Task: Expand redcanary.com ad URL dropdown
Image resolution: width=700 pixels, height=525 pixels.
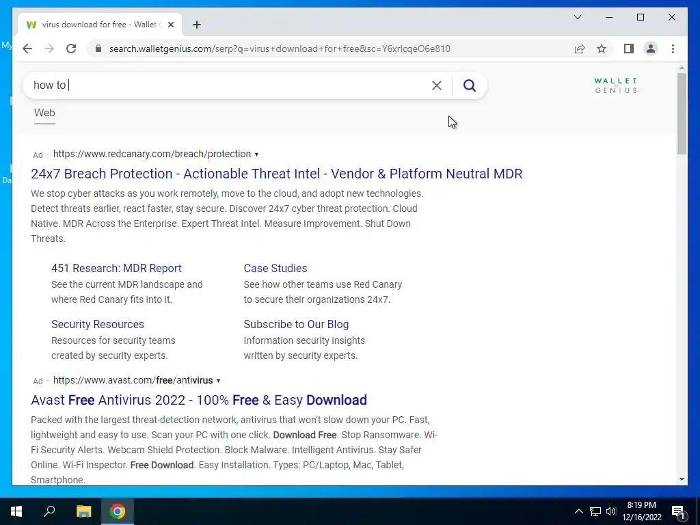Action: (x=256, y=154)
